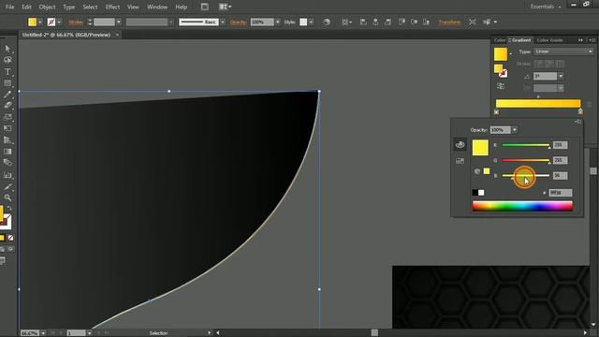Open stroke color dropdown in control bar
Image resolution: width=599 pixels, height=337 pixels.
tap(59, 22)
